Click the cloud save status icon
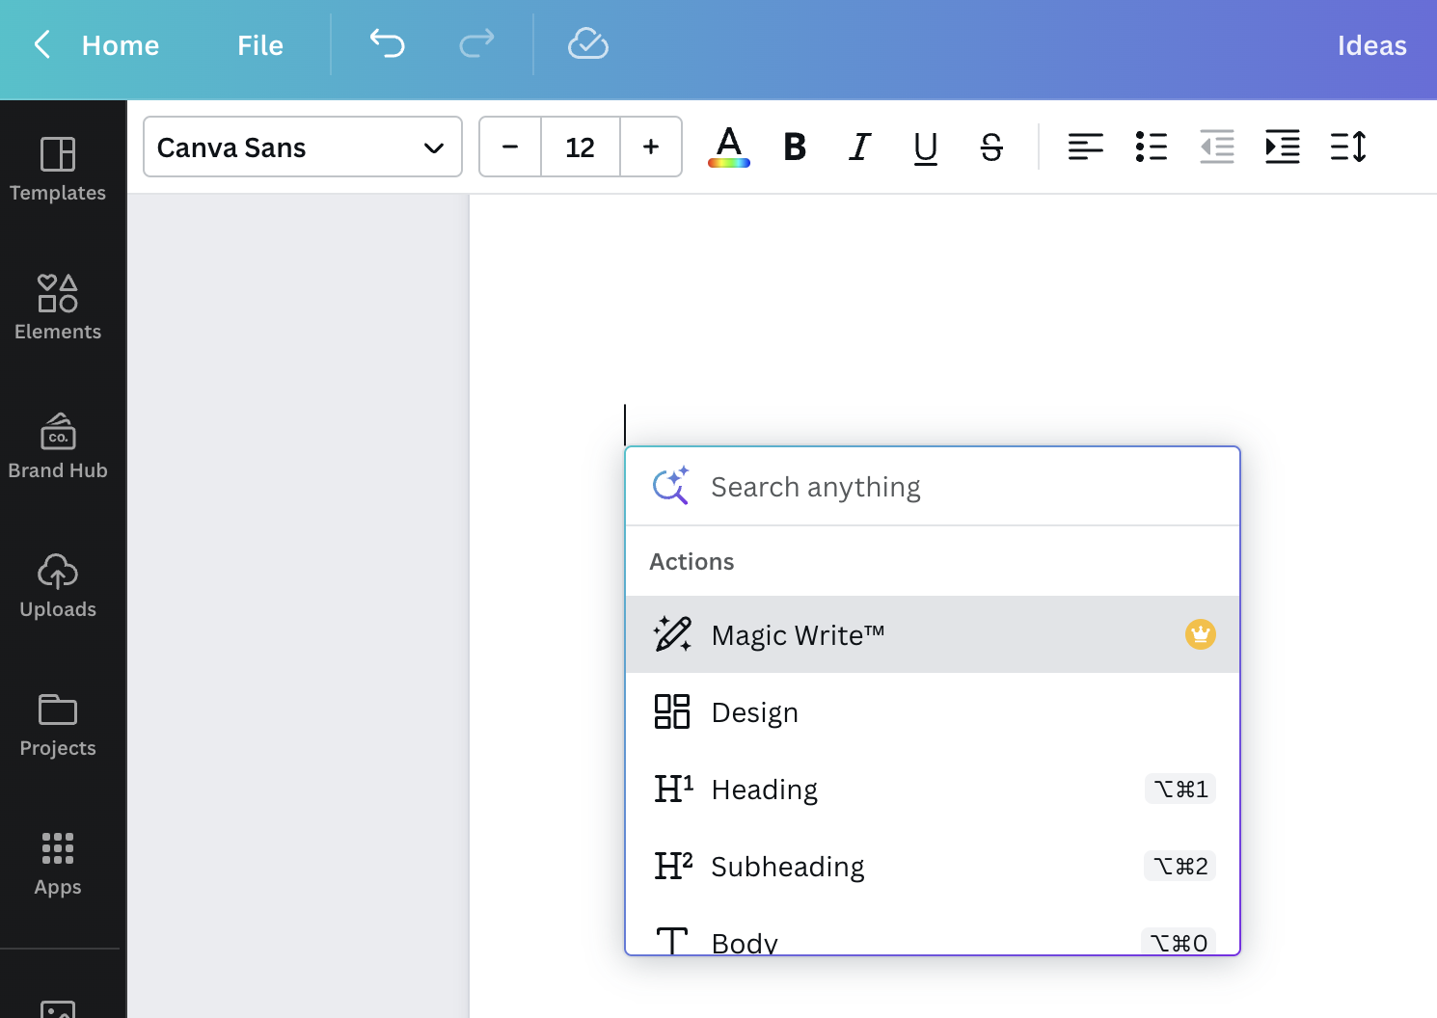The height and width of the screenshot is (1018, 1437). pos(587,44)
